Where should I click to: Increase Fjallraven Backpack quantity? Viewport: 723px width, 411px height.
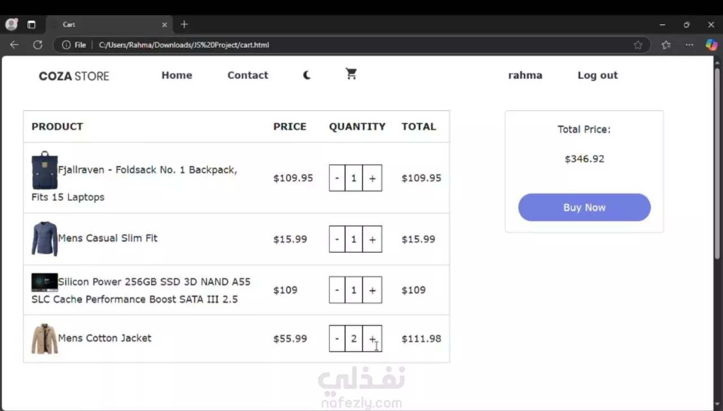(x=372, y=178)
